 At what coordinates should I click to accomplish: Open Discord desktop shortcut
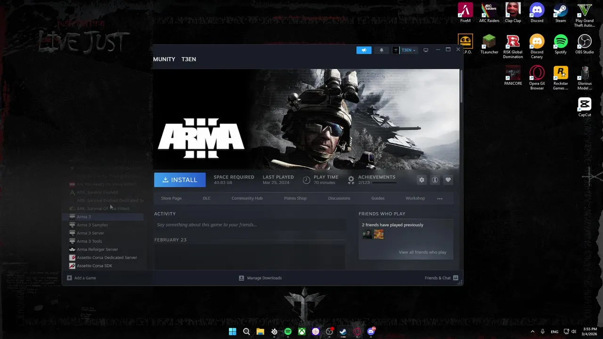point(537,13)
